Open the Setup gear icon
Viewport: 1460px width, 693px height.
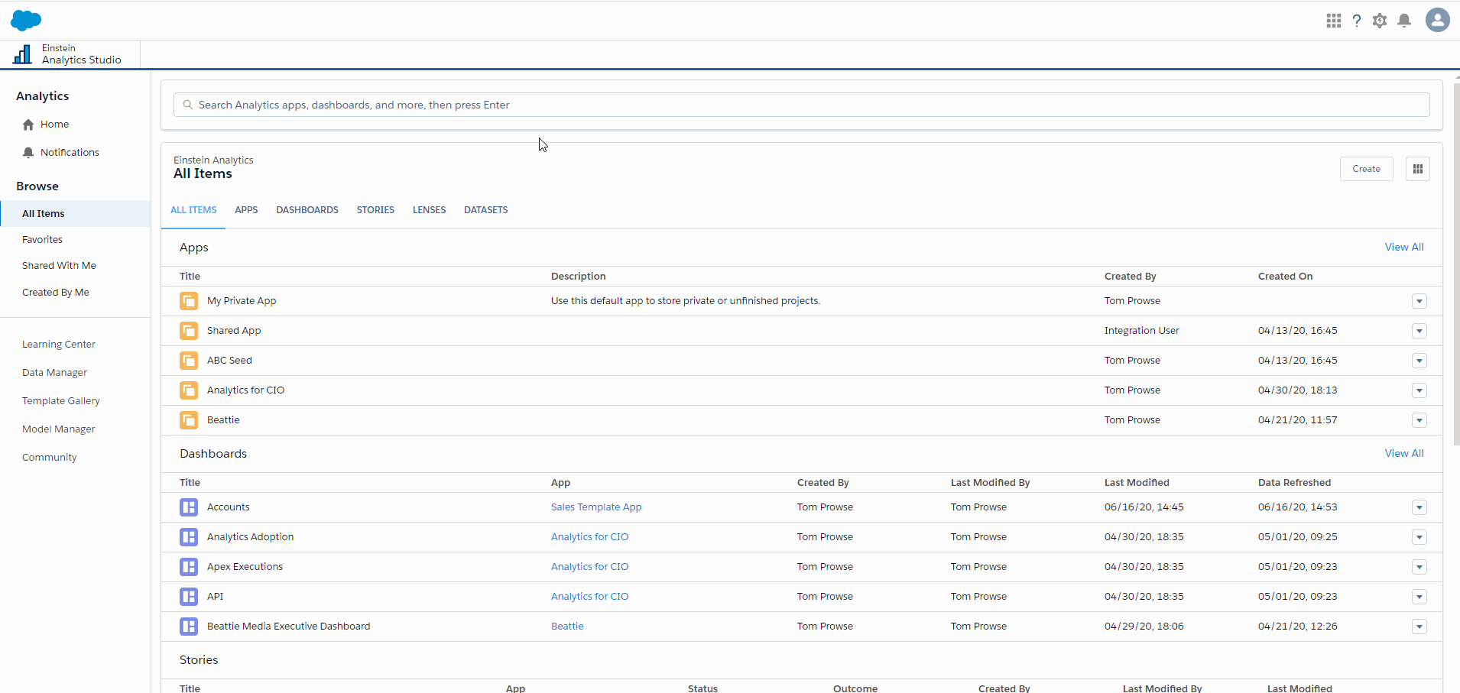coord(1380,21)
